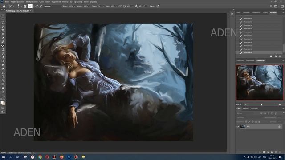
Task: Switch to the Свойства properties tab
Action: [240, 60]
